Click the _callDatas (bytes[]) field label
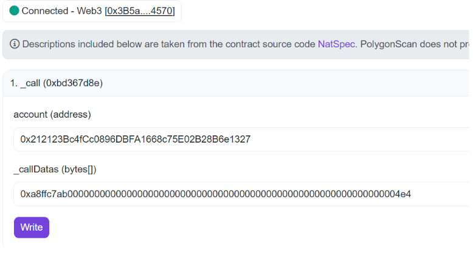This screenshot has height=253, width=473. (55, 169)
